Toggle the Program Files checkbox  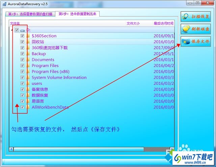click(x=22, y=66)
